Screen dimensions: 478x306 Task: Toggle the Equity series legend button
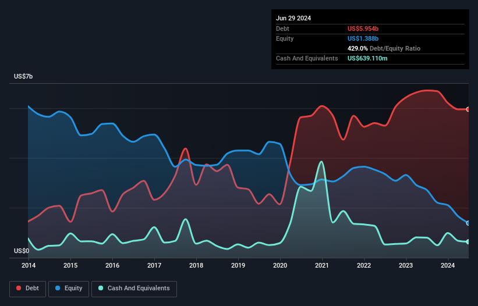(x=69, y=289)
